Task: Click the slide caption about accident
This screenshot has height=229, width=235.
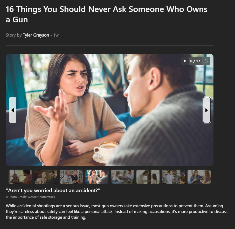Action: [x=53, y=190]
